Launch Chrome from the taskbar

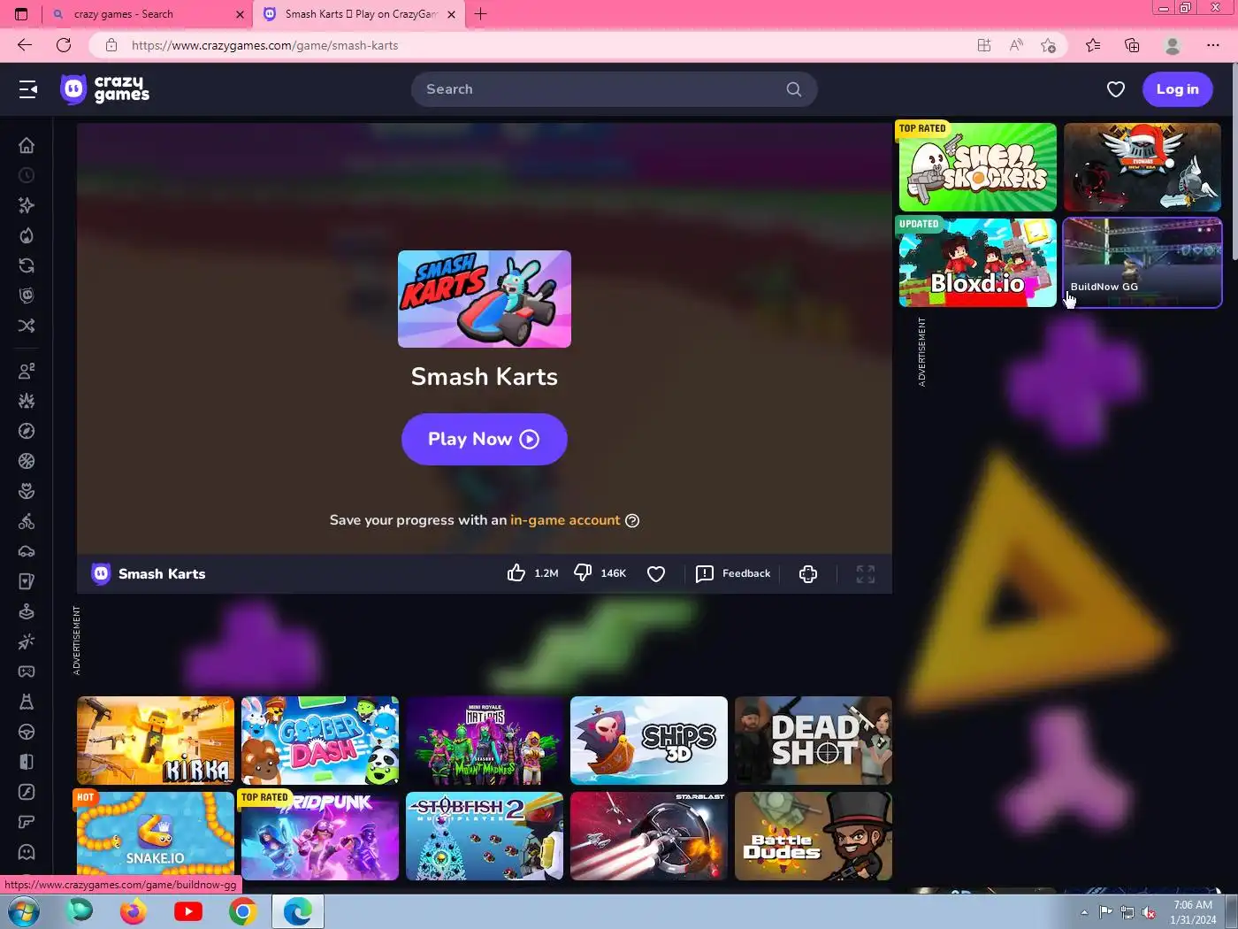pos(242,911)
